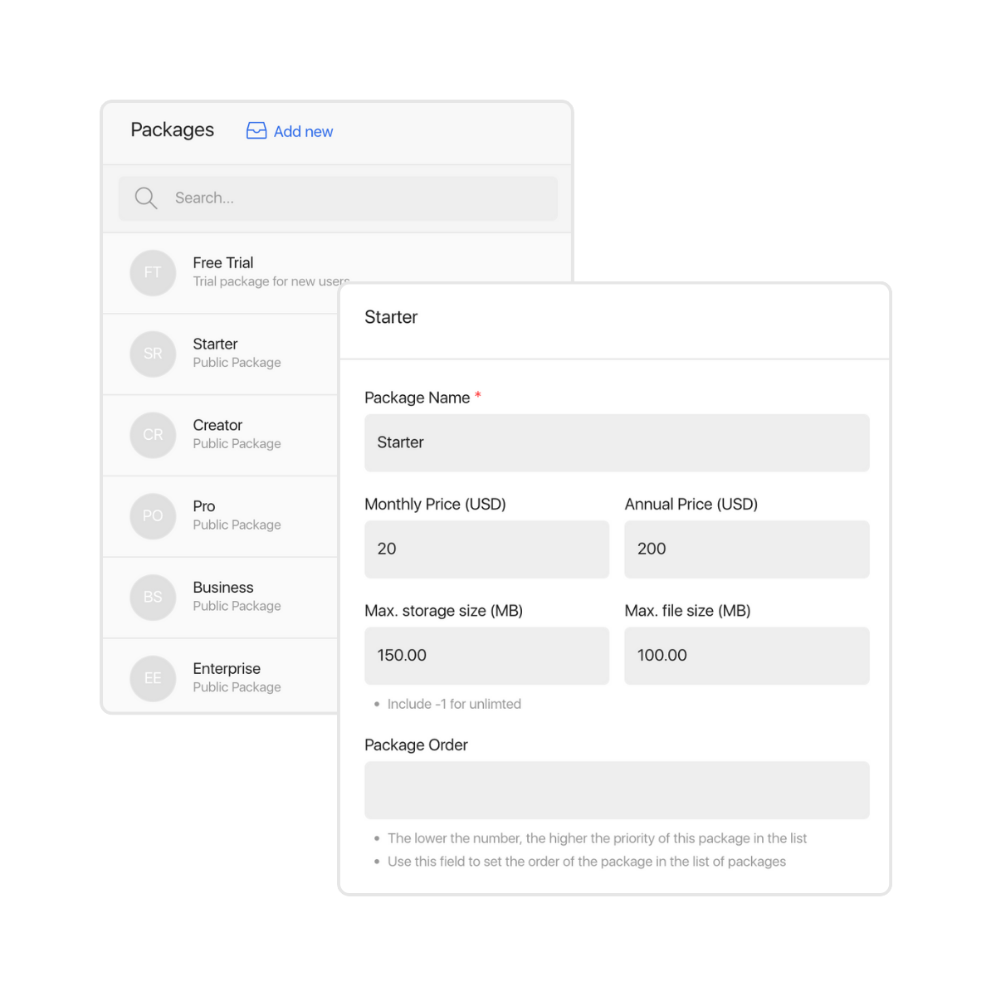
Task: Click the Starter form title
Action: pos(391,317)
